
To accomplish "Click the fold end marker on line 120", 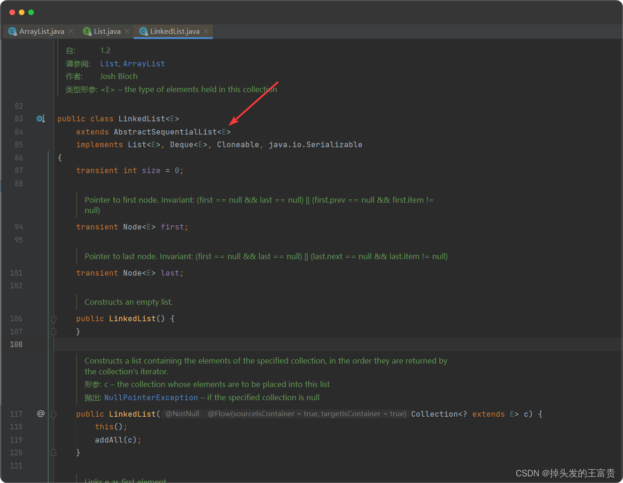I will [54, 452].
